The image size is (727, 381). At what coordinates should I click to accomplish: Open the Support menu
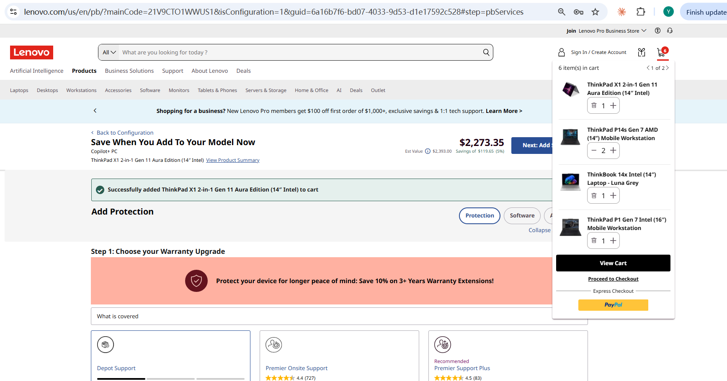point(173,71)
